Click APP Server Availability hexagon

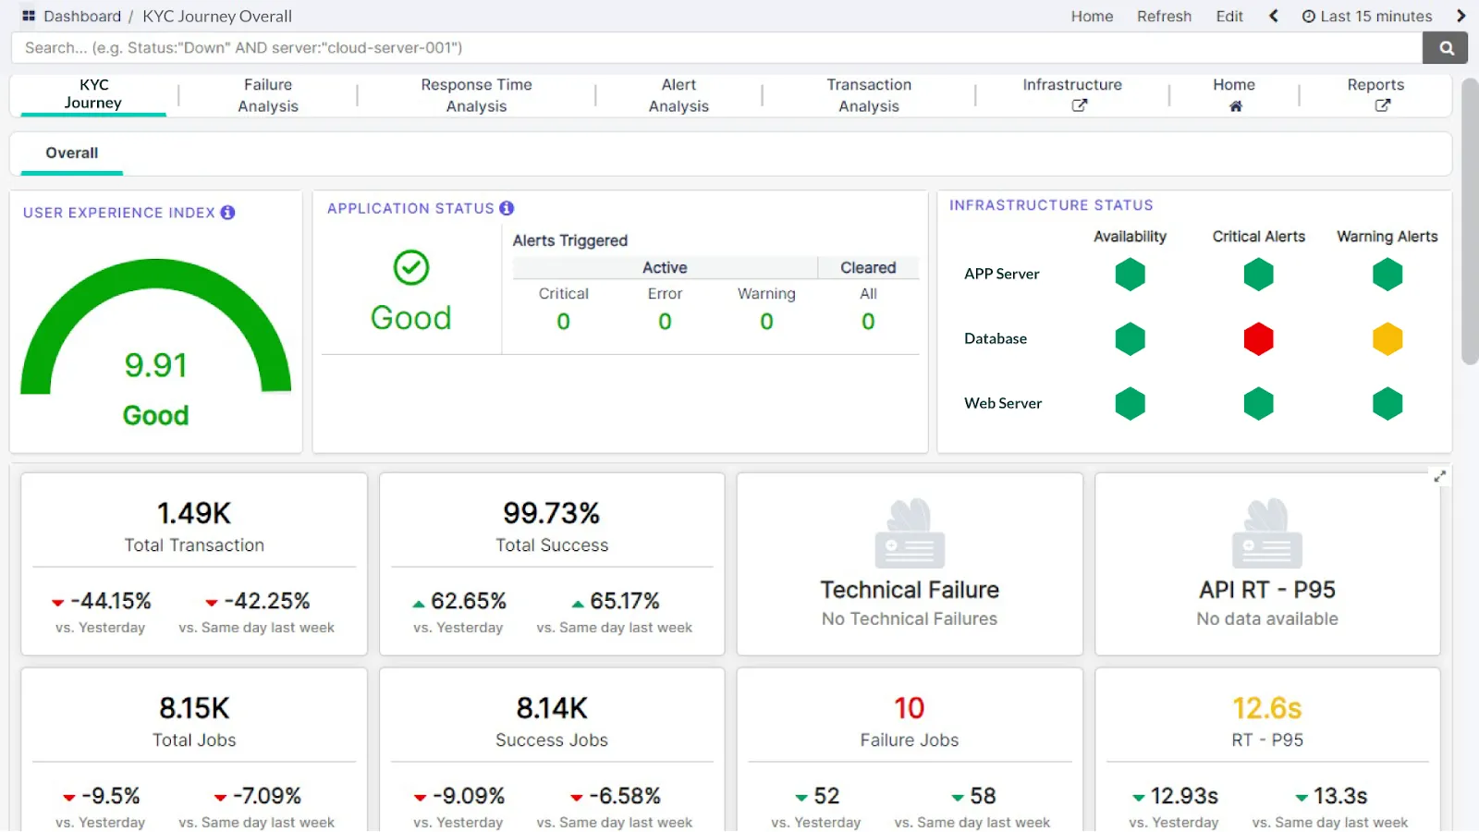1130,275
